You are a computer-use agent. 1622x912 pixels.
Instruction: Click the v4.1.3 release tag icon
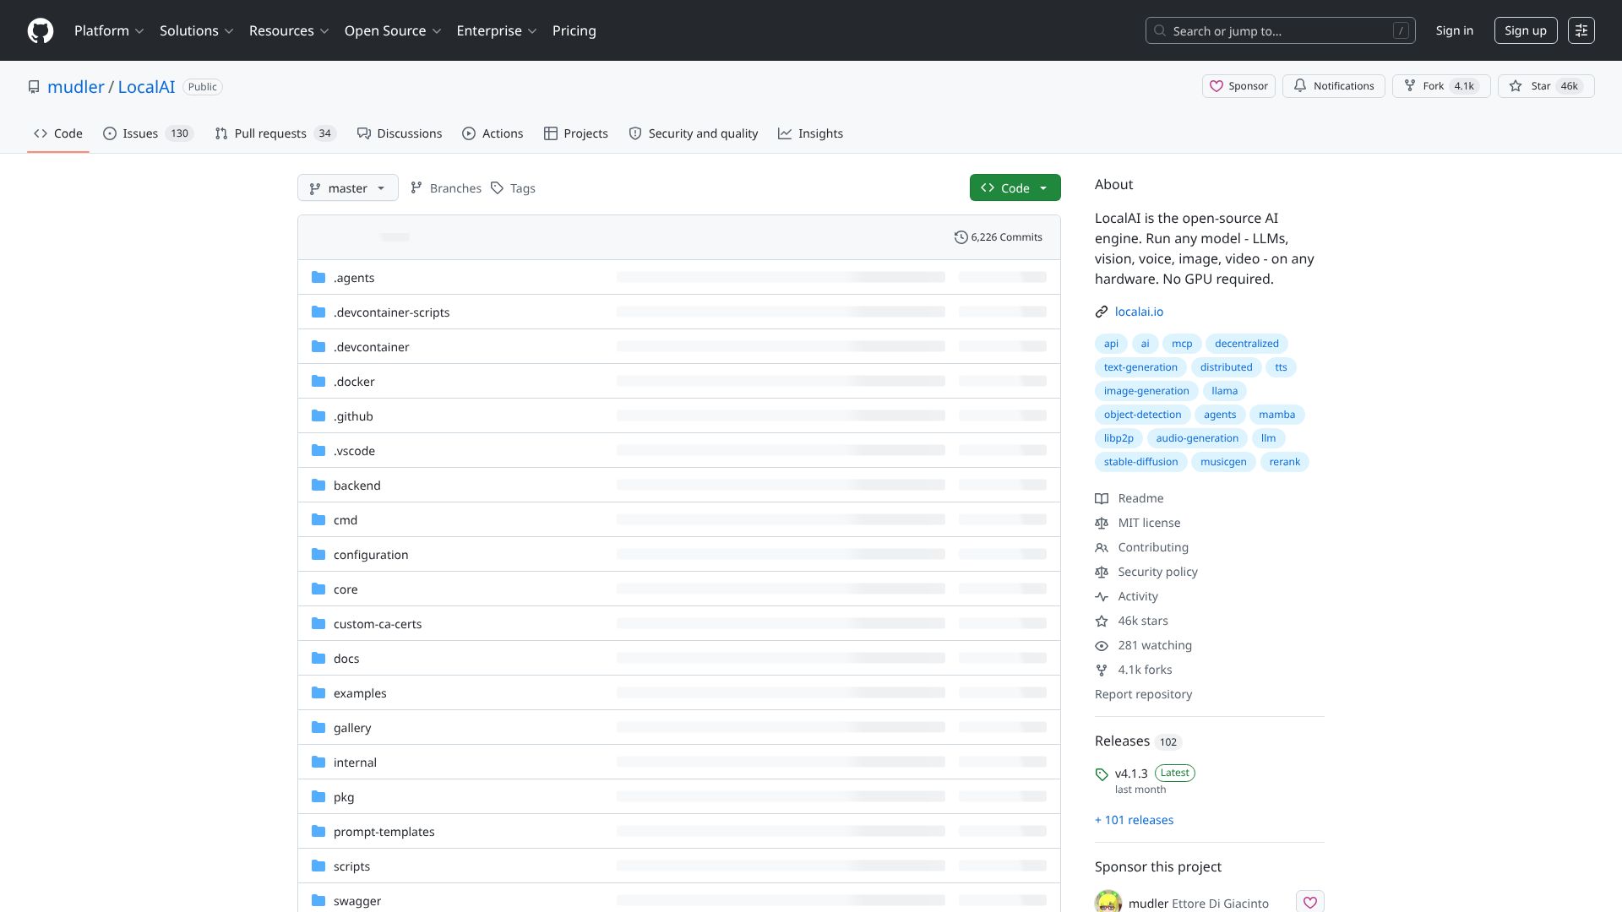click(x=1102, y=774)
